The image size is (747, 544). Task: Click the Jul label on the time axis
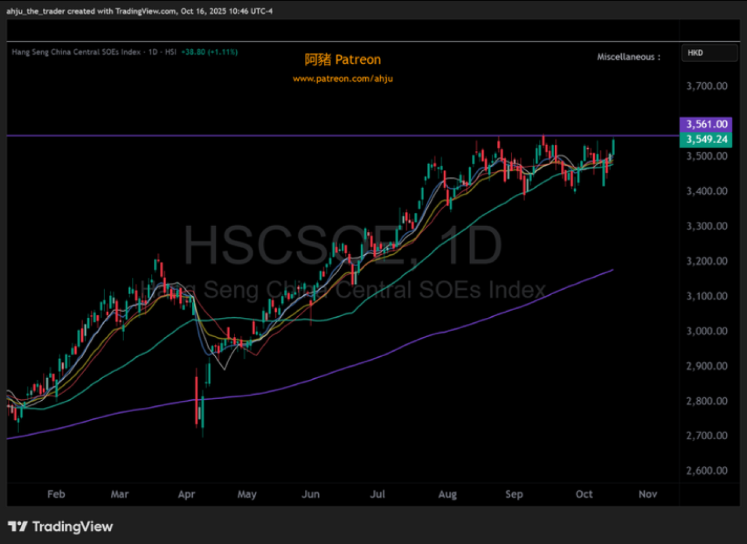[377, 494]
